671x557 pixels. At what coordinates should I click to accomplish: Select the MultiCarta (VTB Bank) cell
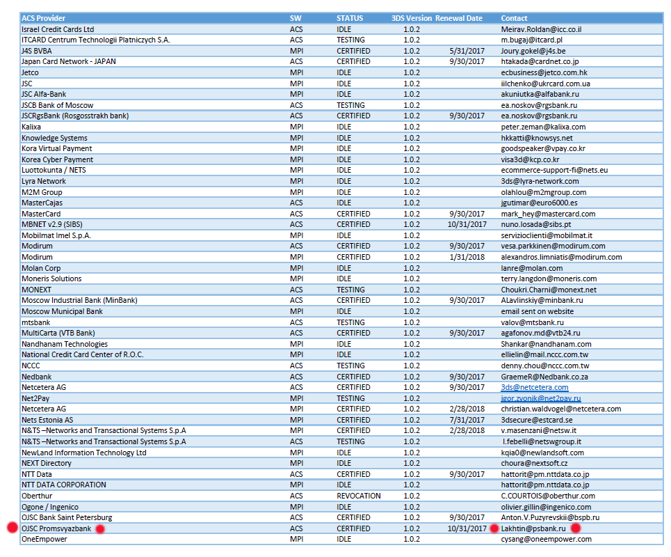point(58,333)
